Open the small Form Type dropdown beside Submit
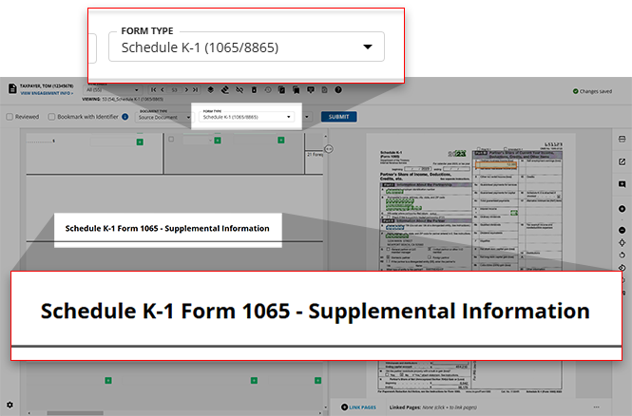 [246, 117]
